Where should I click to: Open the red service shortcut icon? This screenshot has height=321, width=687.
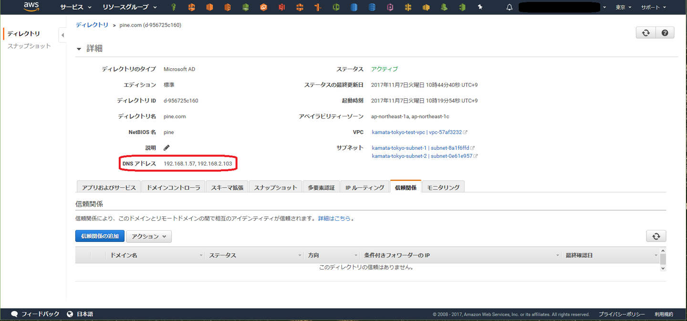(281, 7)
